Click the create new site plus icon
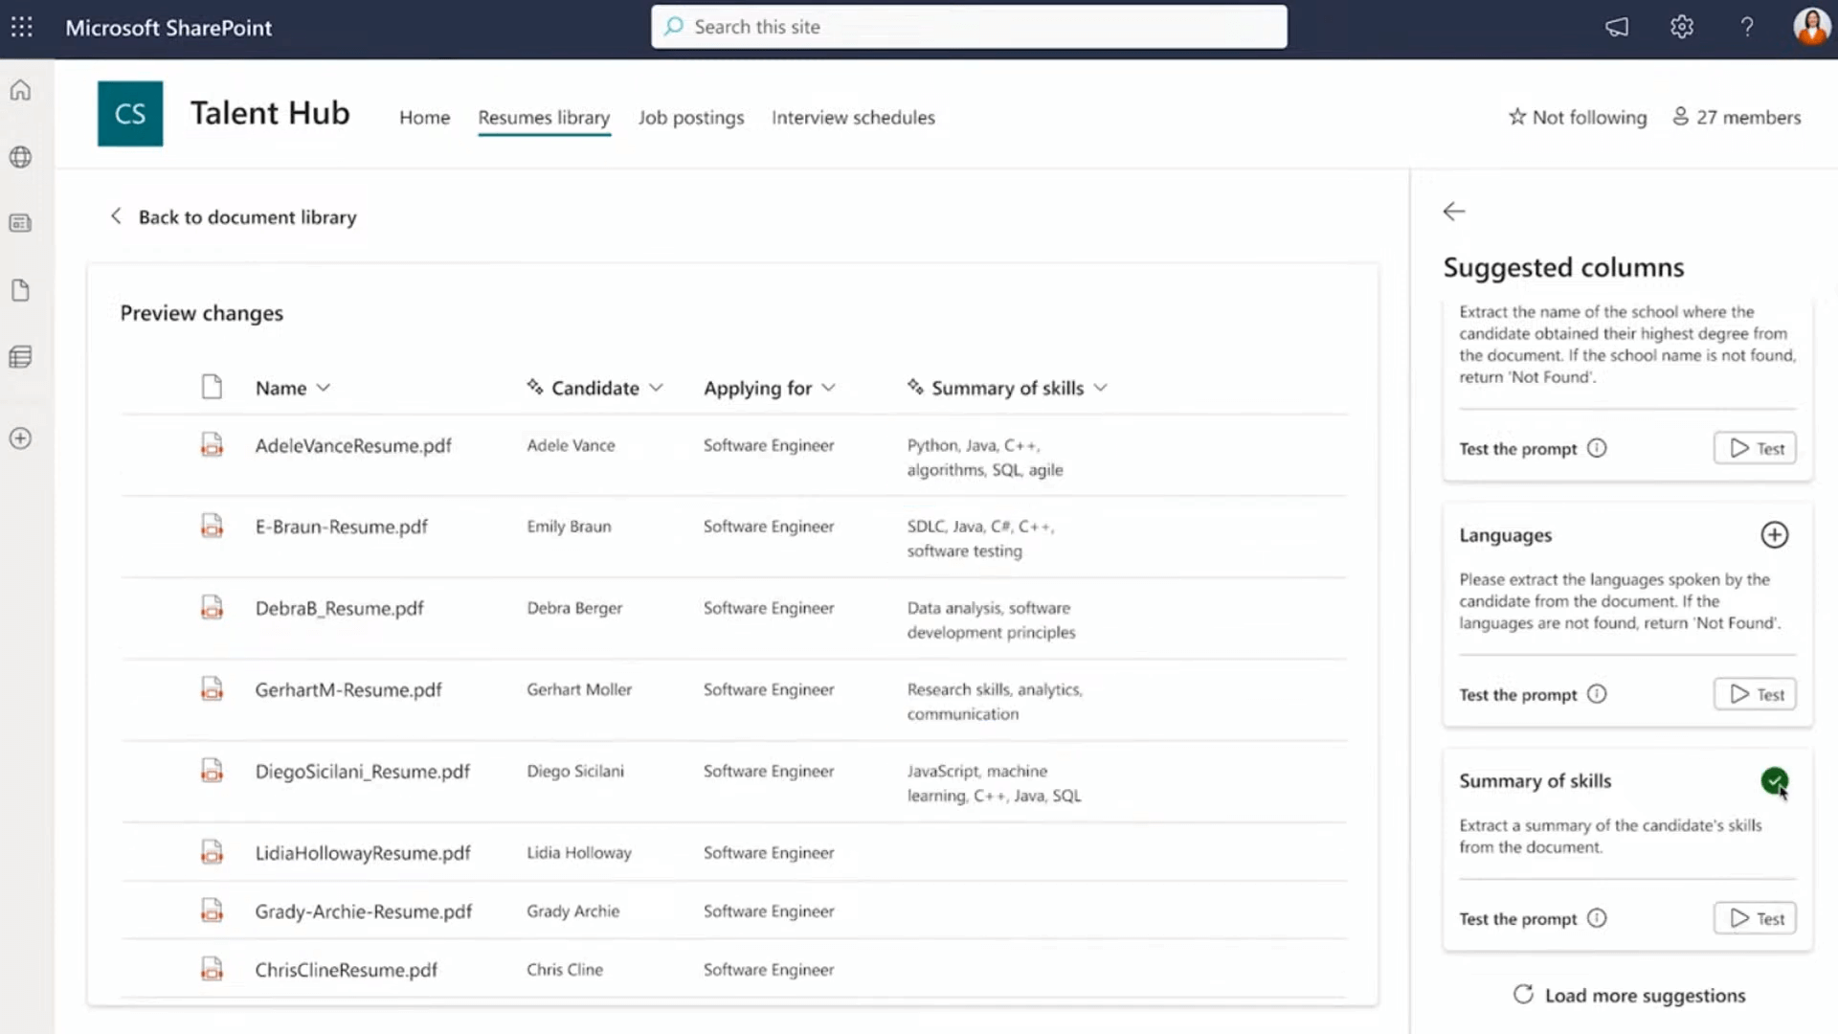The image size is (1838, 1034). (x=20, y=438)
